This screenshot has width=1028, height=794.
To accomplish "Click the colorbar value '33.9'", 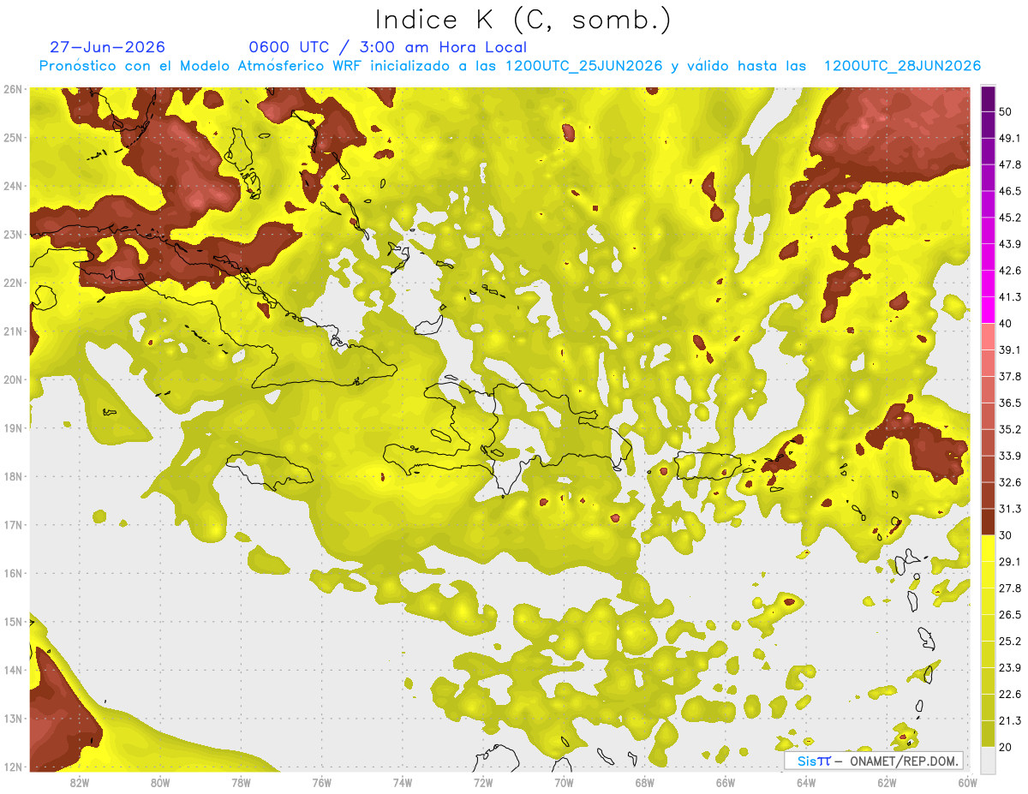I will (1009, 456).
